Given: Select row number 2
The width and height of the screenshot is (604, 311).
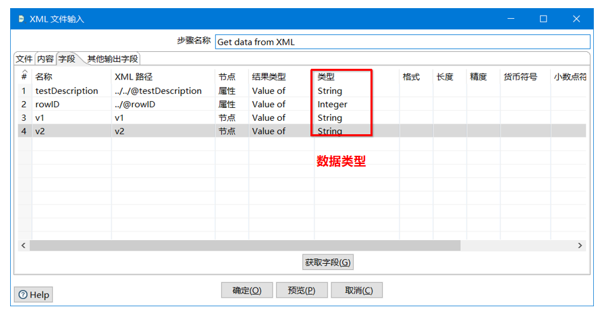Looking at the screenshot, I should [x=24, y=105].
